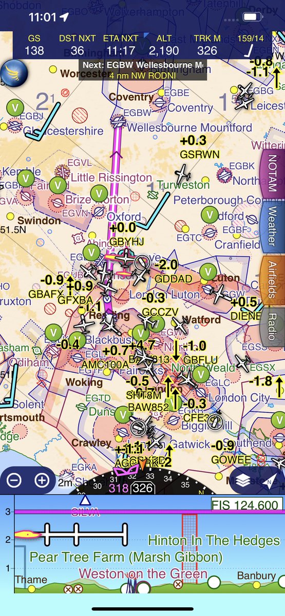Select the FIS 124.600 frequency box

click(x=248, y=506)
